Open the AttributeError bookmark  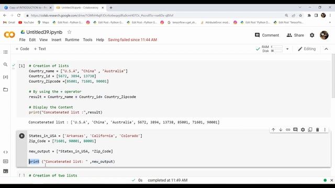(215, 22)
